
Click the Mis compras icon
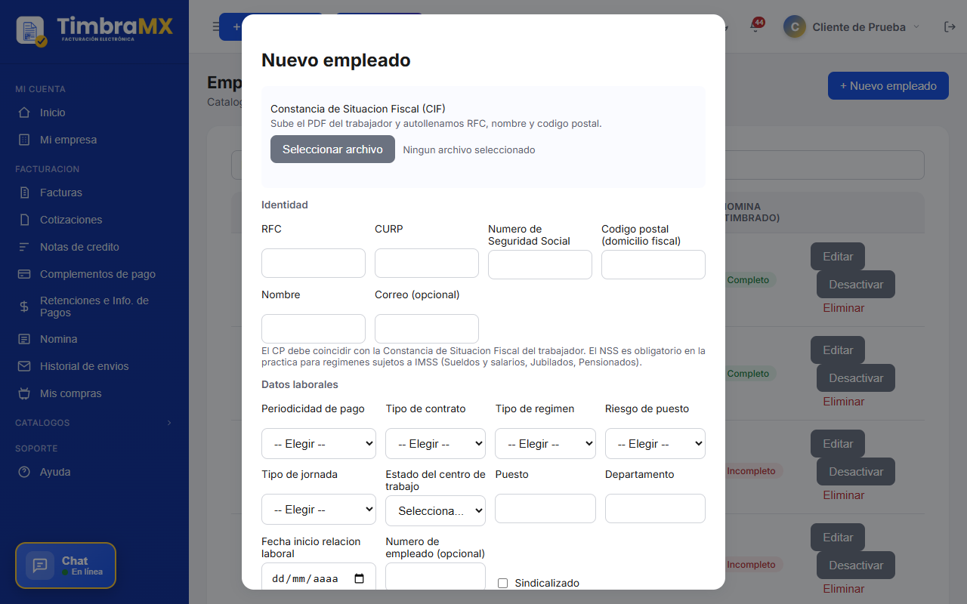coord(24,393)
